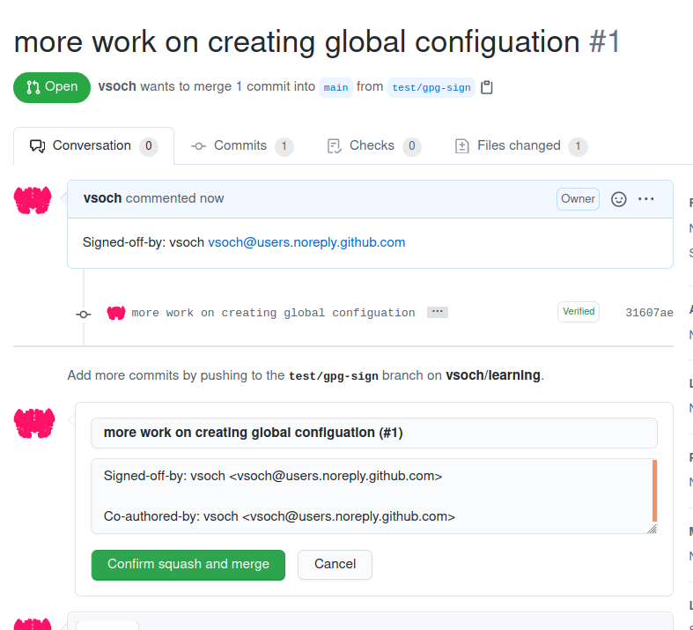Copy the test/gpg-sign branch name
Viewport: 693px width, 630px height.
487,87
